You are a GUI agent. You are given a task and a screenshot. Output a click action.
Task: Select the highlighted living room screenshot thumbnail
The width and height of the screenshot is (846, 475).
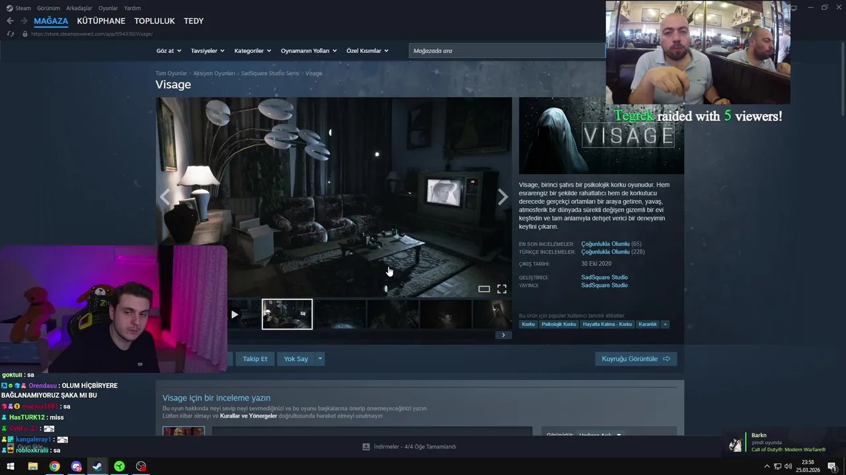point(287,314)
